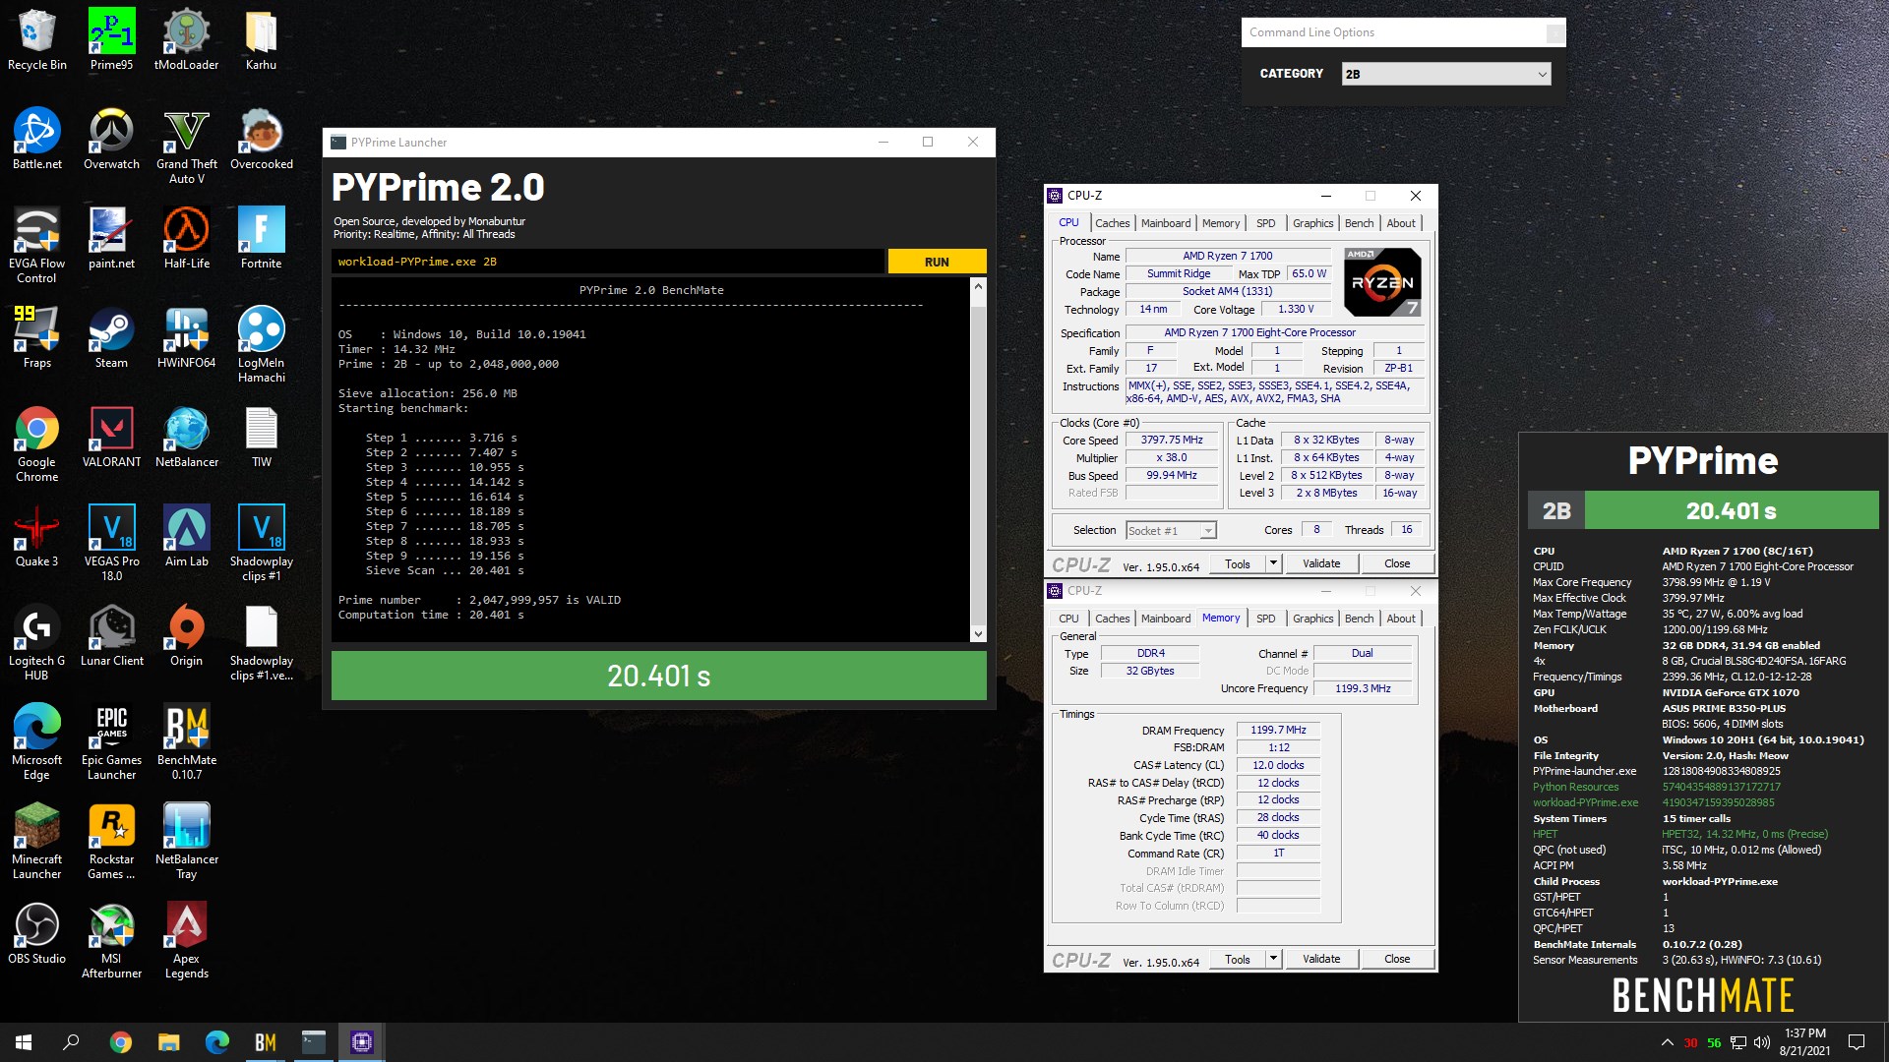Image resolution: width=1889 pixels, height=1062 pixels.
Task: Switch to Caches tab in upper CPU-Z
Action: click(x=1112, y=223)
